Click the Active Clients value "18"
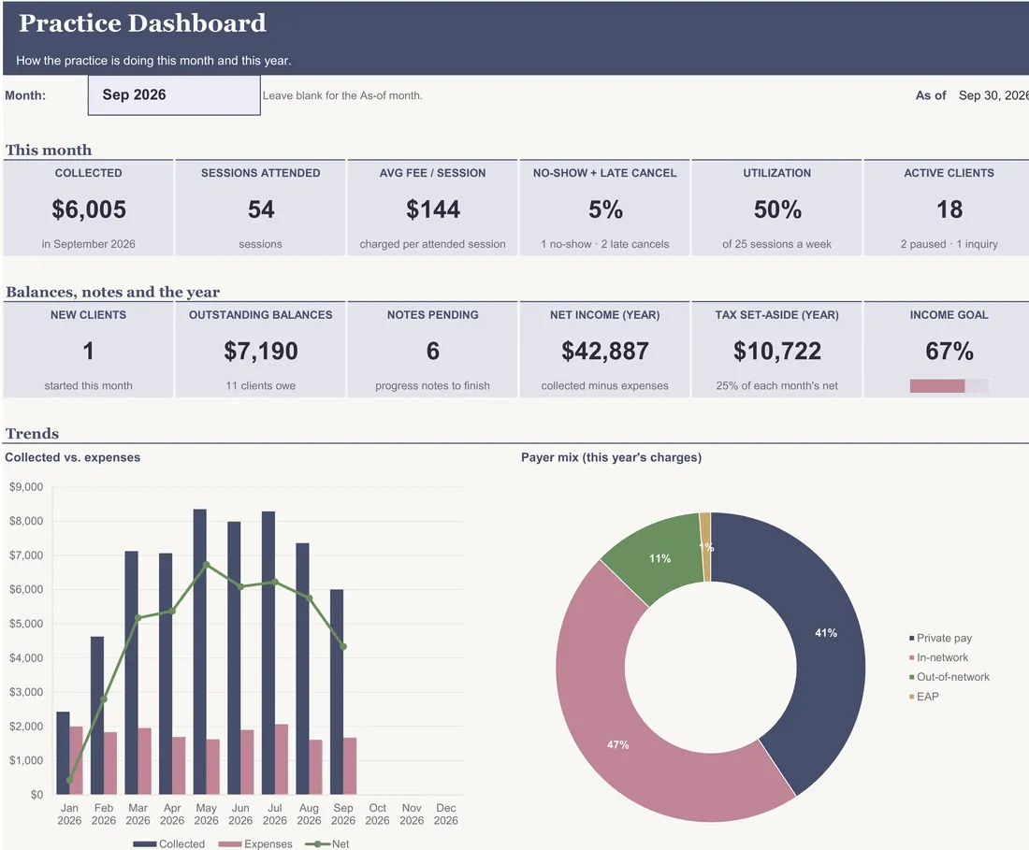1029x850 pixels. [x=949, y=209]
